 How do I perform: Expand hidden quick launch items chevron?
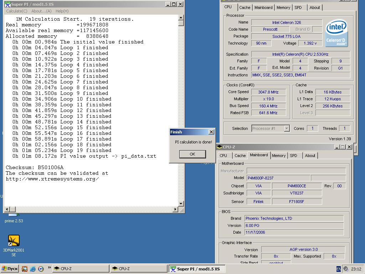click(49, 268)
